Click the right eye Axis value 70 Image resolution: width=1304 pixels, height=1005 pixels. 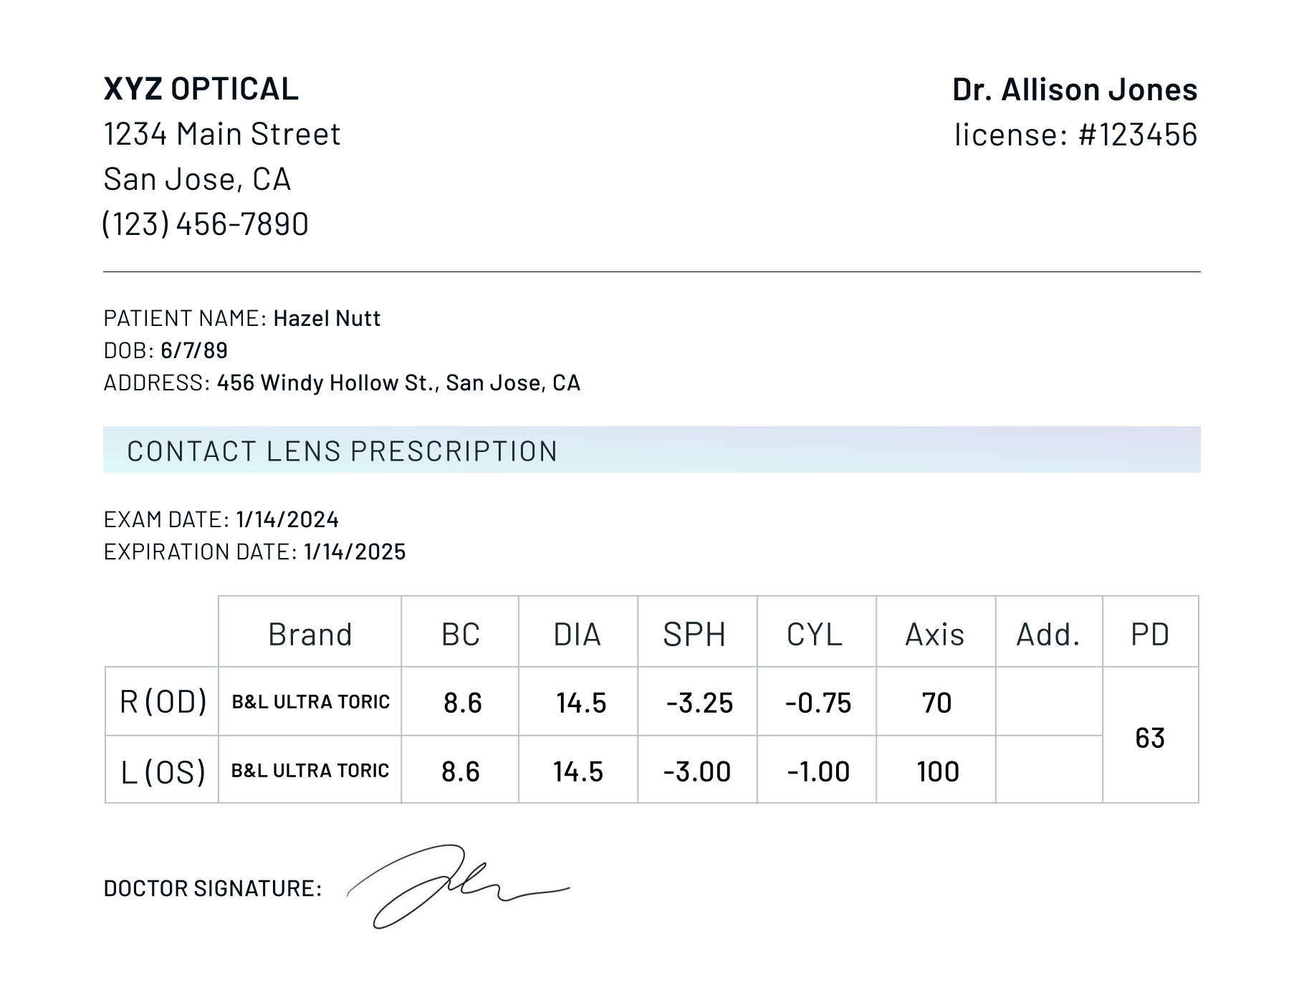pos(936,703)
